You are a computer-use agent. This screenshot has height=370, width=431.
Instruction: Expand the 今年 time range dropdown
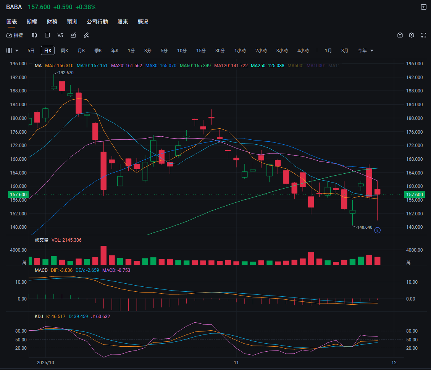point(365,50)
